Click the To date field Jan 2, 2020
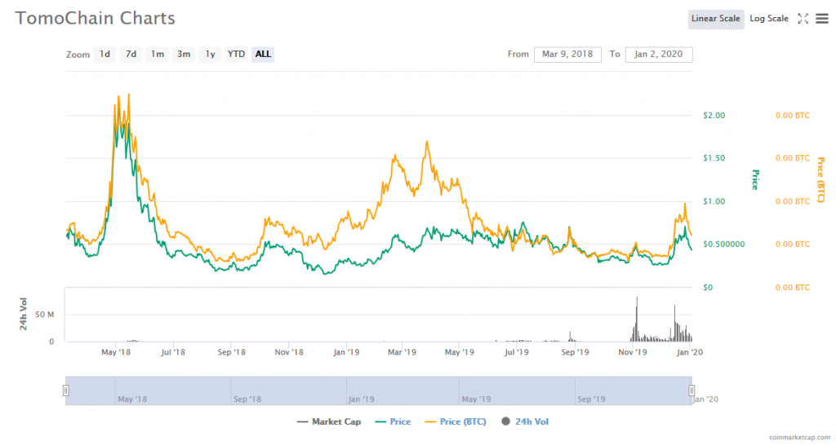This screenshot has width=836, height=446. (659, 55)
